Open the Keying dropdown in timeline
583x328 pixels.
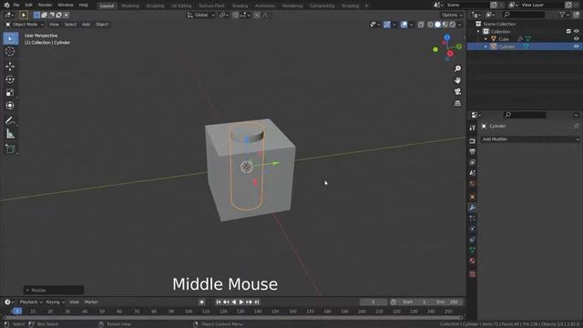point(55,302)
